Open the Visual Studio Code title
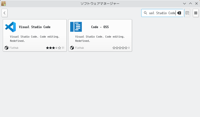This screenshot has width=200, height=117. pos(35,27)
